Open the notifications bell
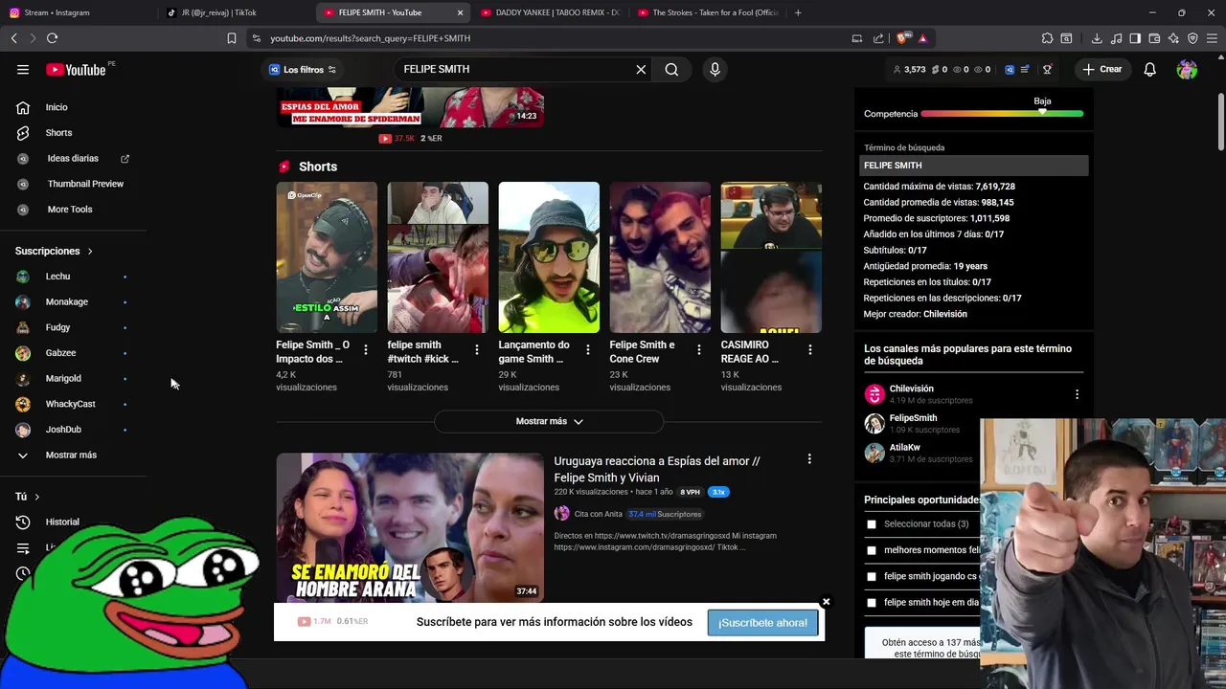Screen dimensions: 1226x689 click(x=1149, y=69)
